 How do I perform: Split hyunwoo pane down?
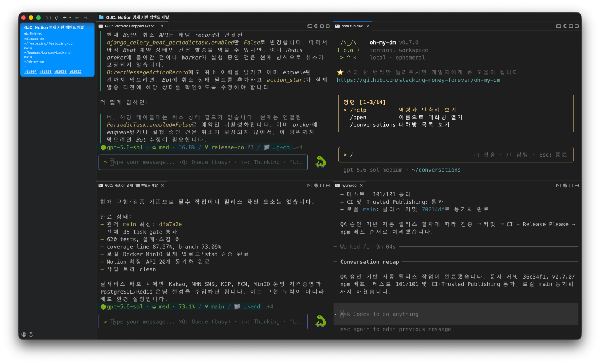577,186
